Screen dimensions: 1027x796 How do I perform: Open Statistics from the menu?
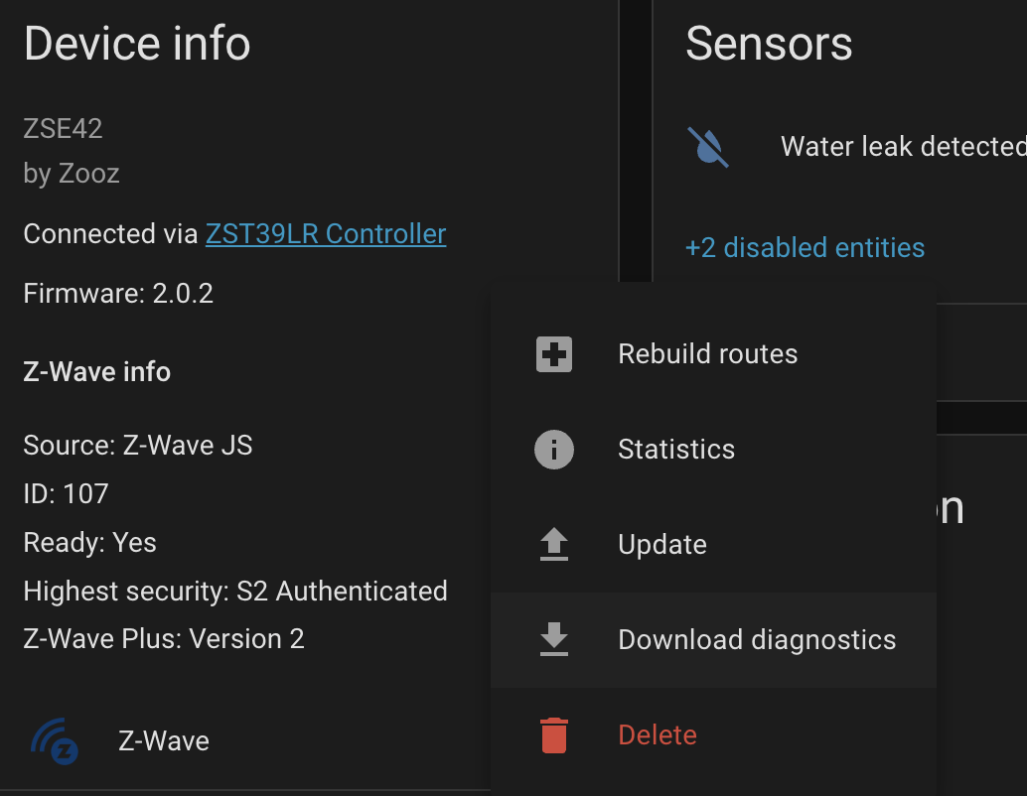[676, 450]
